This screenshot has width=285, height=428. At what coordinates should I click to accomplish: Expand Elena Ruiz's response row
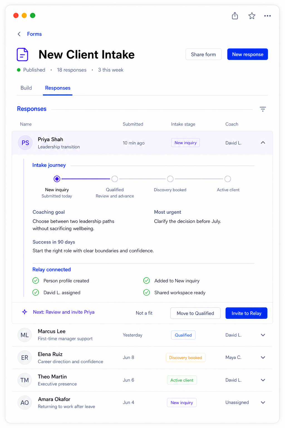tap(263, 358)
